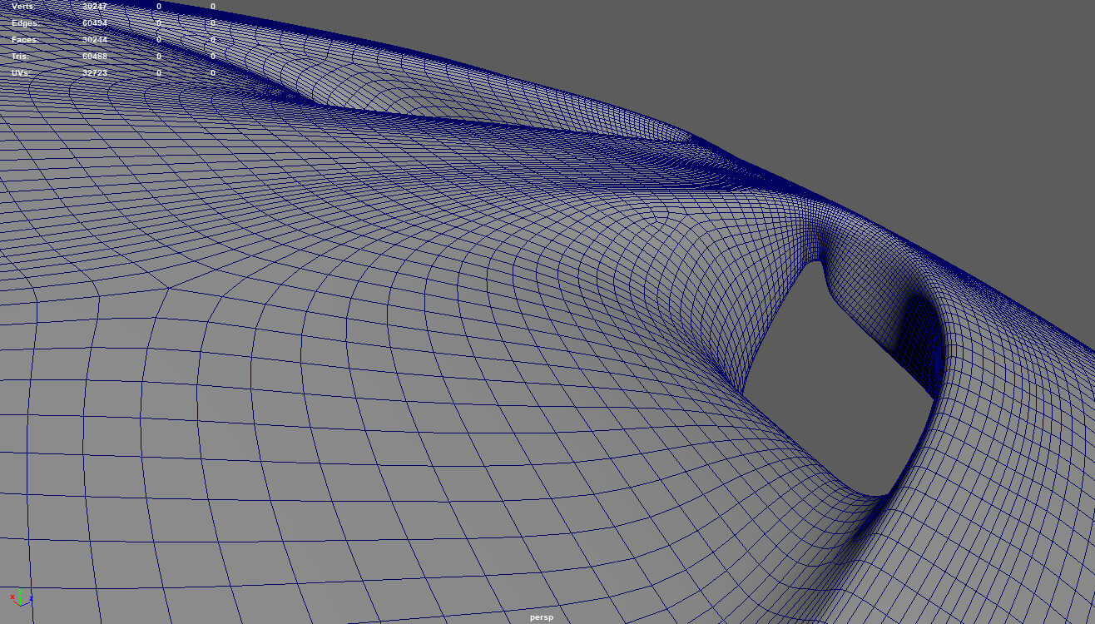Click the first zero in the Verts row

coord(159,7)
